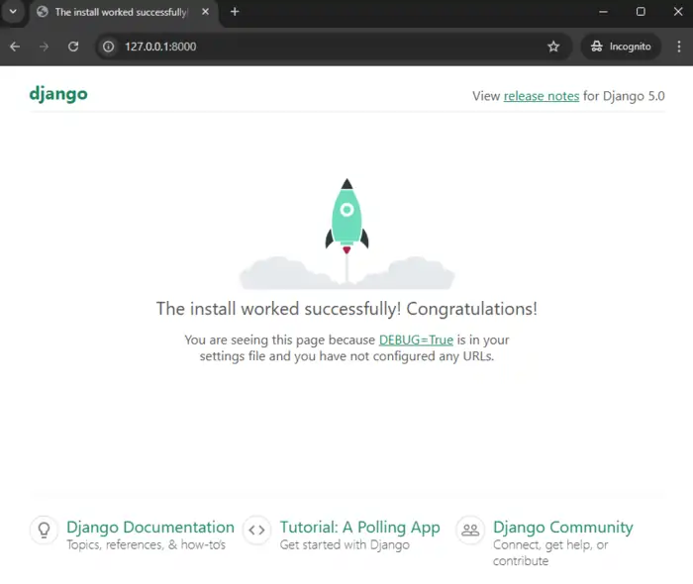Bookmark this page with the star icon
The height and width of the screenshot is (584, 693).
553,47
